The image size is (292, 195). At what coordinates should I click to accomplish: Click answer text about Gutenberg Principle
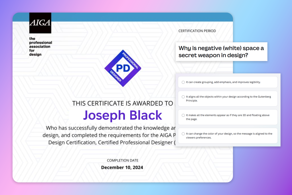point(228,98)
